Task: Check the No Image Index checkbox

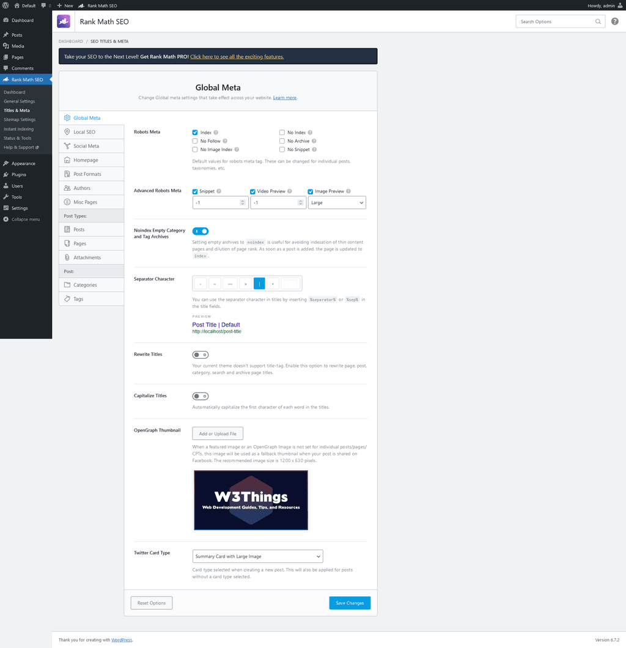Action: (x=195, y=150)
